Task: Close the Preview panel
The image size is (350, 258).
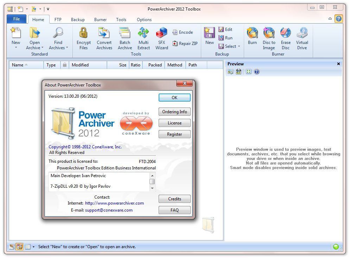Action: pyautogui.click(x=338, y=64)
